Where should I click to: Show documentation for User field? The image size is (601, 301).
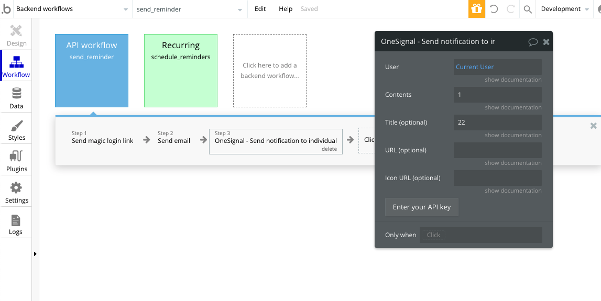tap(513, 80)
